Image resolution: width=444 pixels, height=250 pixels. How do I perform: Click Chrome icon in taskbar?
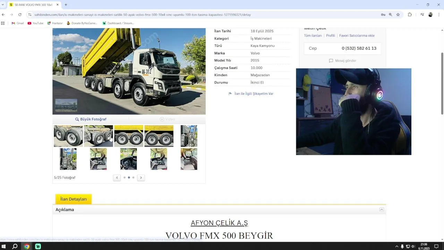tap(27, 247)
